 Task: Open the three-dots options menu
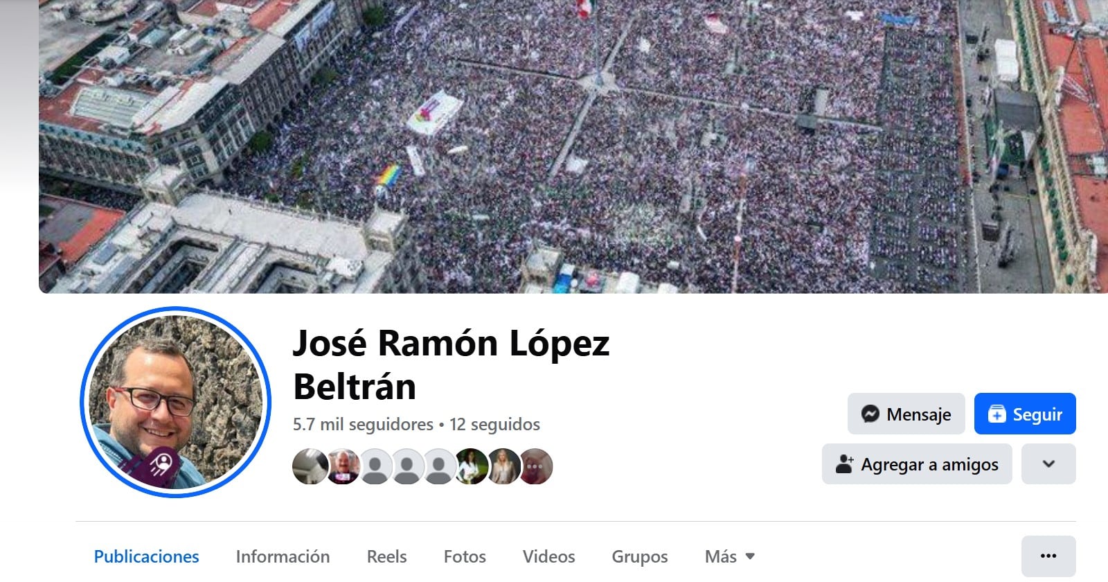pos(1048,556)
